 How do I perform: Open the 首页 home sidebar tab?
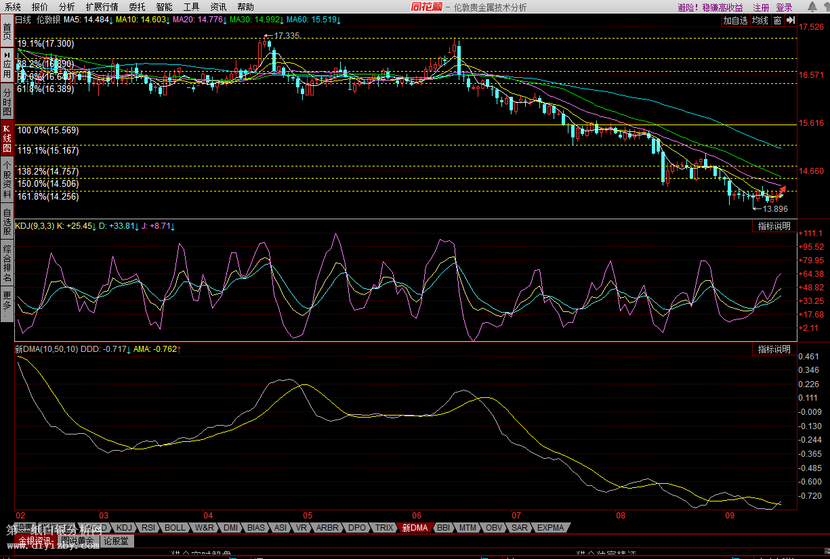(7, 31)
